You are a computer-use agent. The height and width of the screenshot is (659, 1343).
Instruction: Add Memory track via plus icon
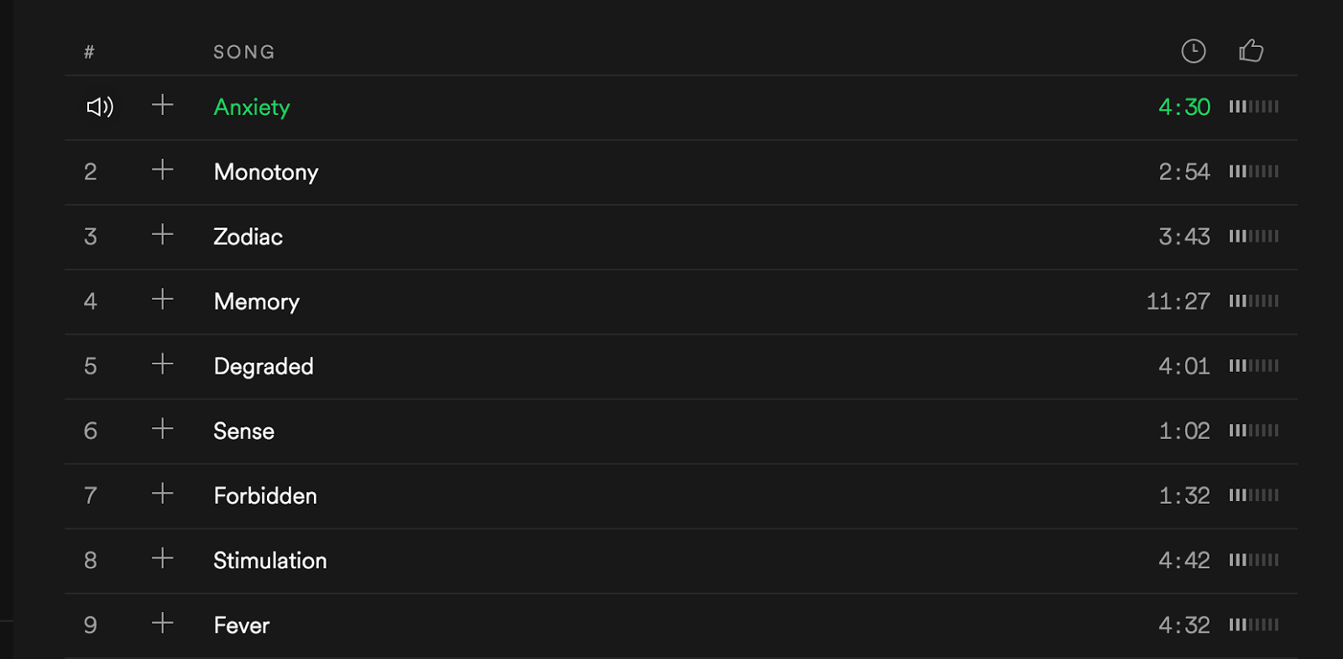[163, 299]
